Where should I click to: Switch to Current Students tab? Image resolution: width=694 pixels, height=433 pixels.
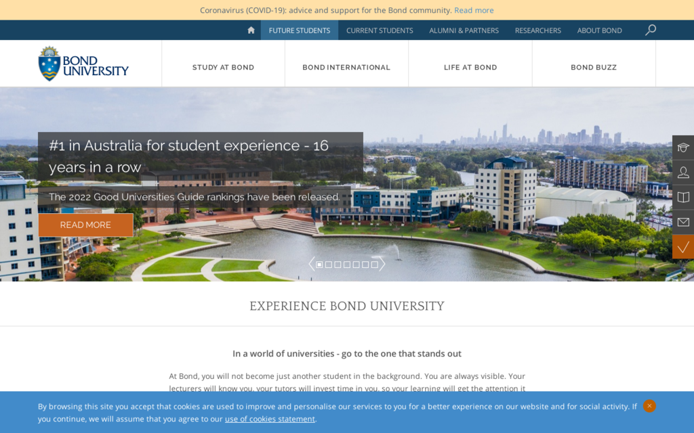(380, 30)
